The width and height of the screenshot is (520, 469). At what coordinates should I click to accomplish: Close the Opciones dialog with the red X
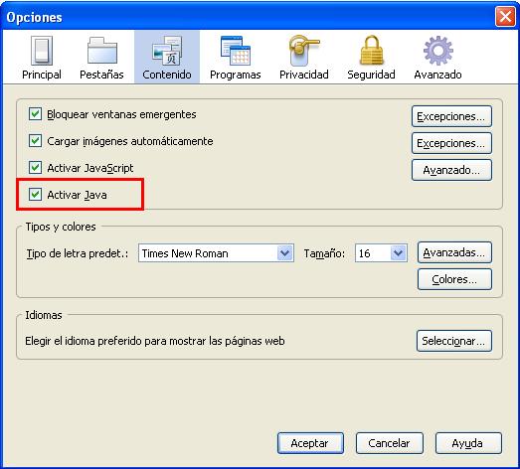[x=505, y=16]
